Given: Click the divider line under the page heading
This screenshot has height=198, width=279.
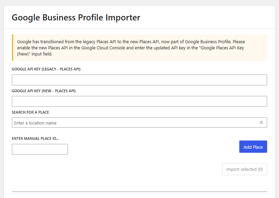Looking at the screenshot, I should click(139, 29).
